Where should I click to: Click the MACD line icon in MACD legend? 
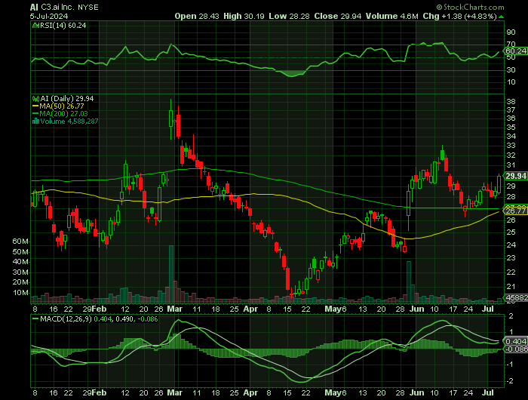coord(35,318)
